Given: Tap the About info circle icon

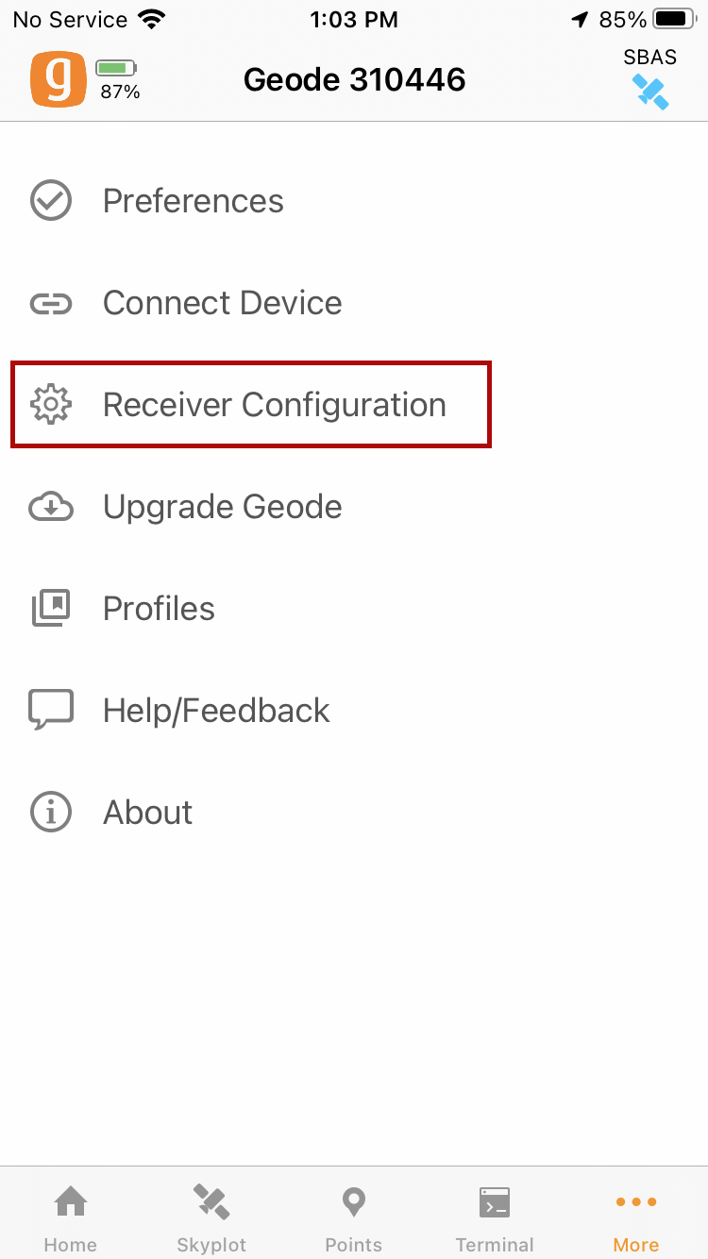Looking at the screenshot, I should pos(51,813).
